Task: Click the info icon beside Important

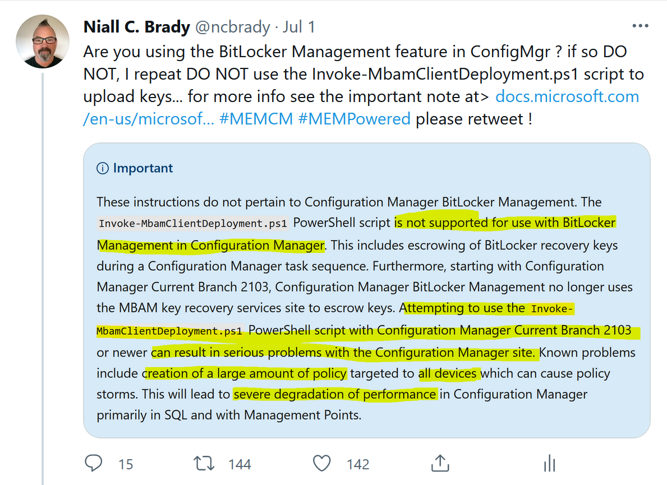Action: click(103, 168)
